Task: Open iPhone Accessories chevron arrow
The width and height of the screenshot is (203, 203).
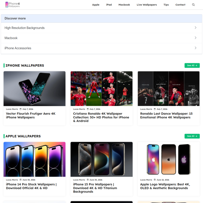Action: click(x=196, y=48)
